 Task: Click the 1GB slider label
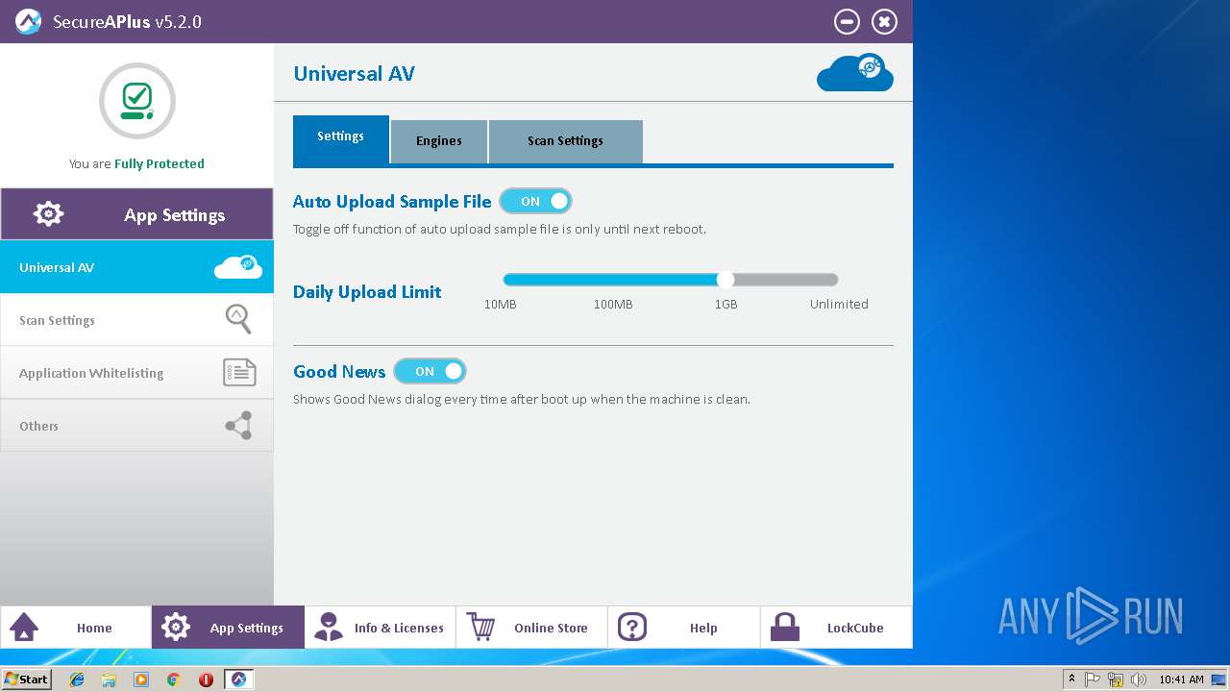pos(726,304)
